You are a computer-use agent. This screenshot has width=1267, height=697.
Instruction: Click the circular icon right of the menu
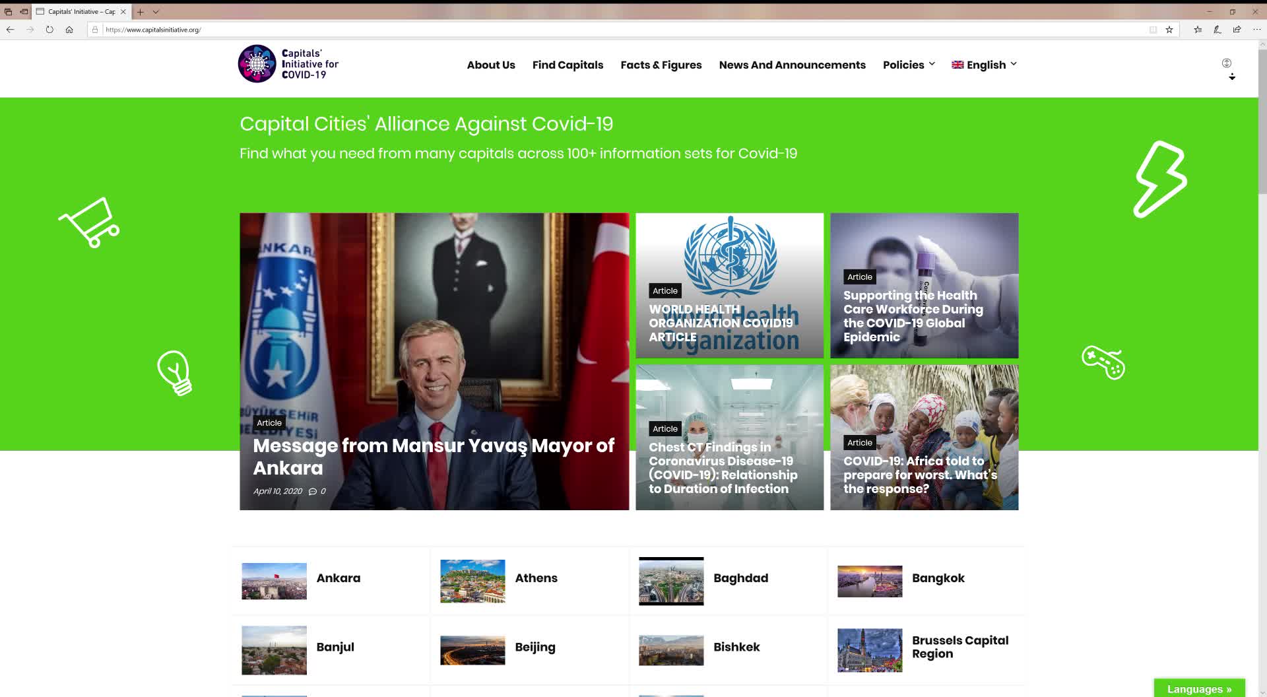coord(1227,63)
